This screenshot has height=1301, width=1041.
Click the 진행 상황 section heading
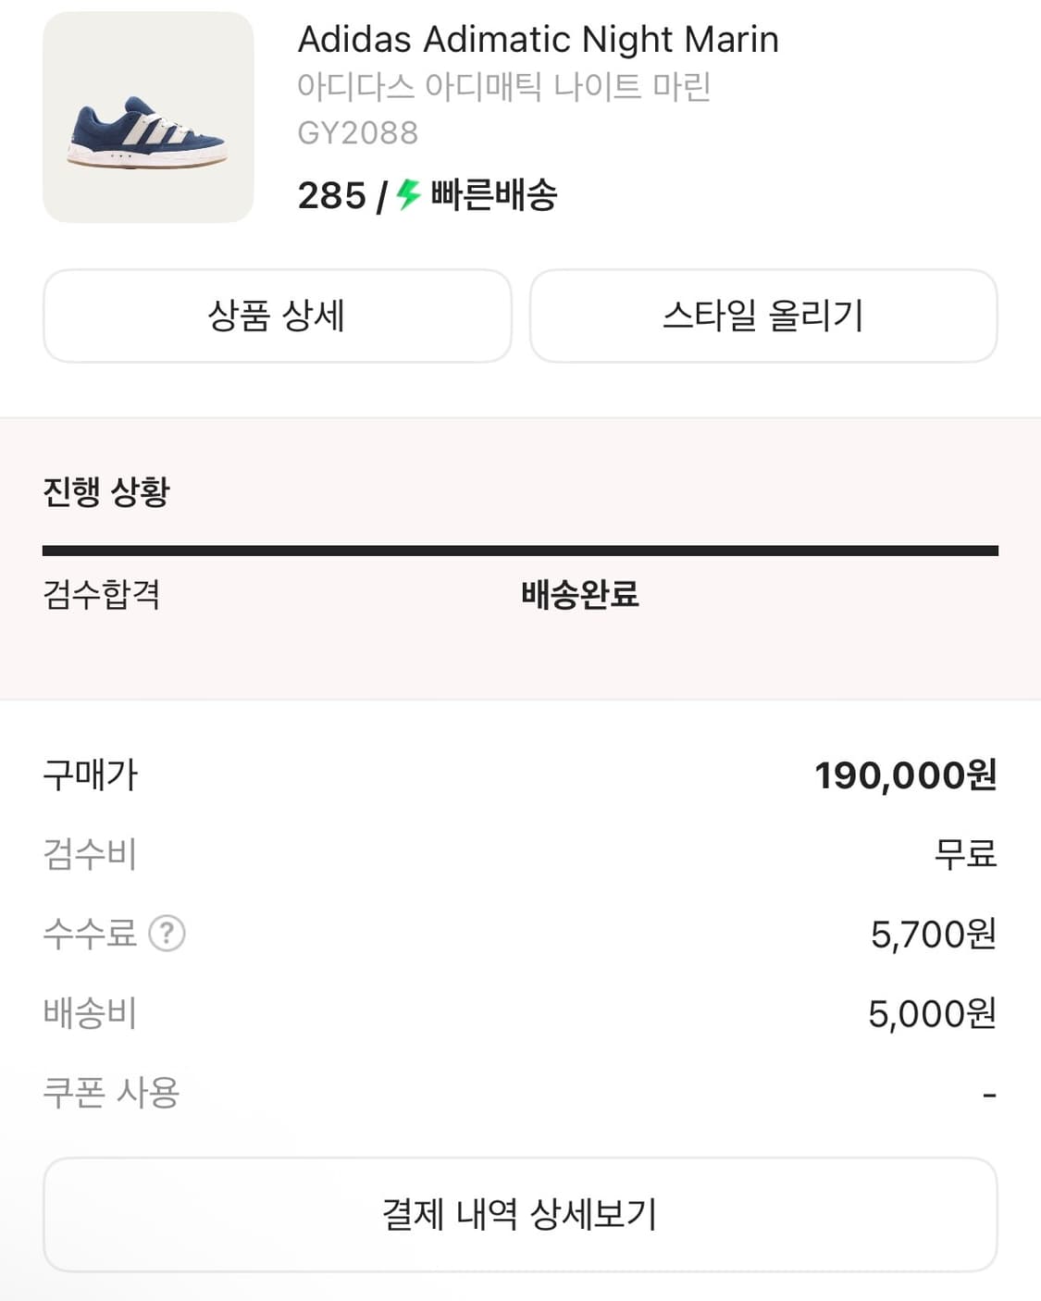tap(106, 491)
